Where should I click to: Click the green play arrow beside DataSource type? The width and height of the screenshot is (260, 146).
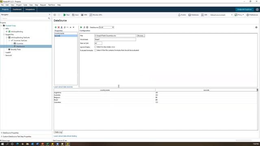[x=81, y=27]
